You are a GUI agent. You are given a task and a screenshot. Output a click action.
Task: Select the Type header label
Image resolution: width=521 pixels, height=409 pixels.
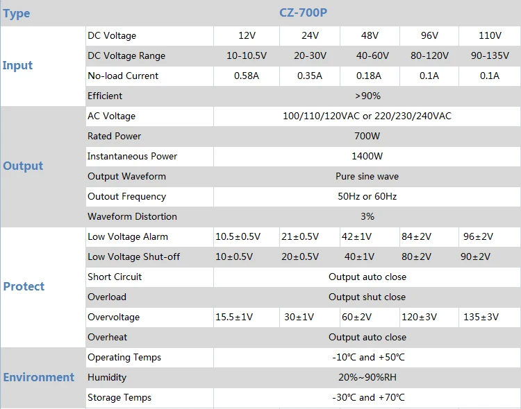[17, 14]
